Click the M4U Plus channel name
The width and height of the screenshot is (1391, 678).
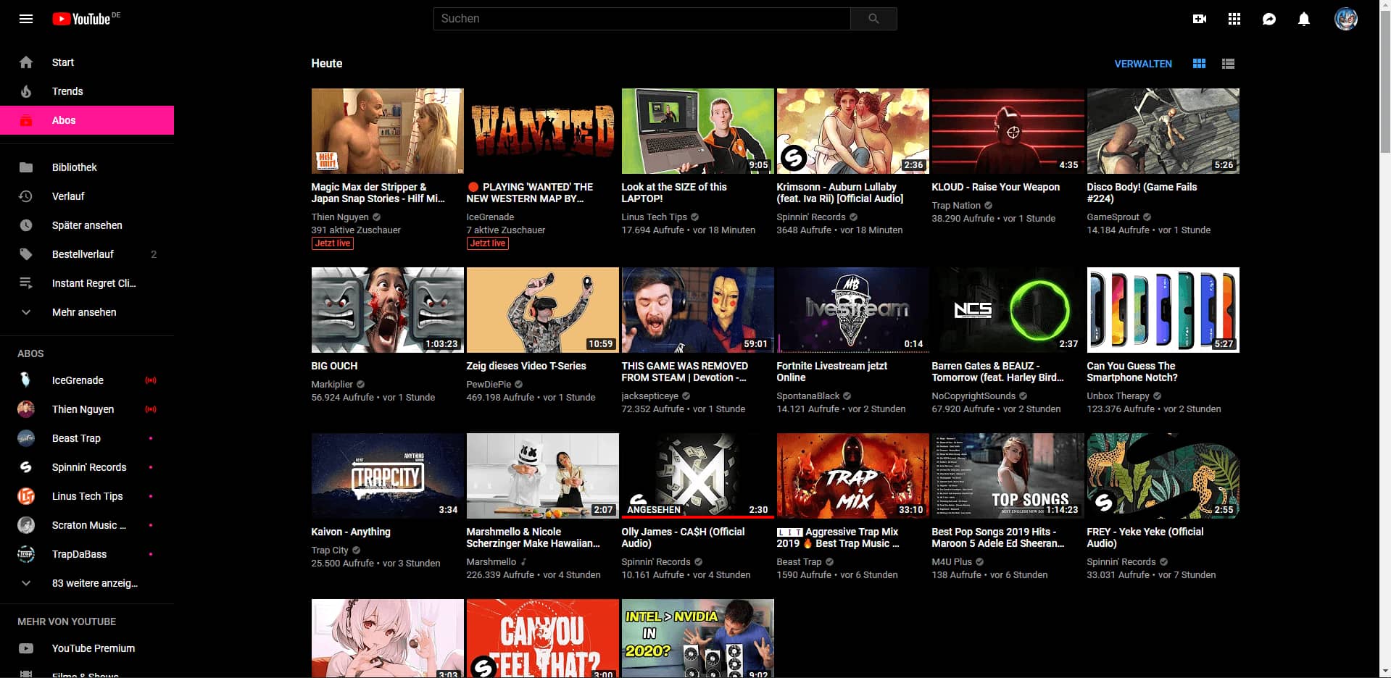952,562
